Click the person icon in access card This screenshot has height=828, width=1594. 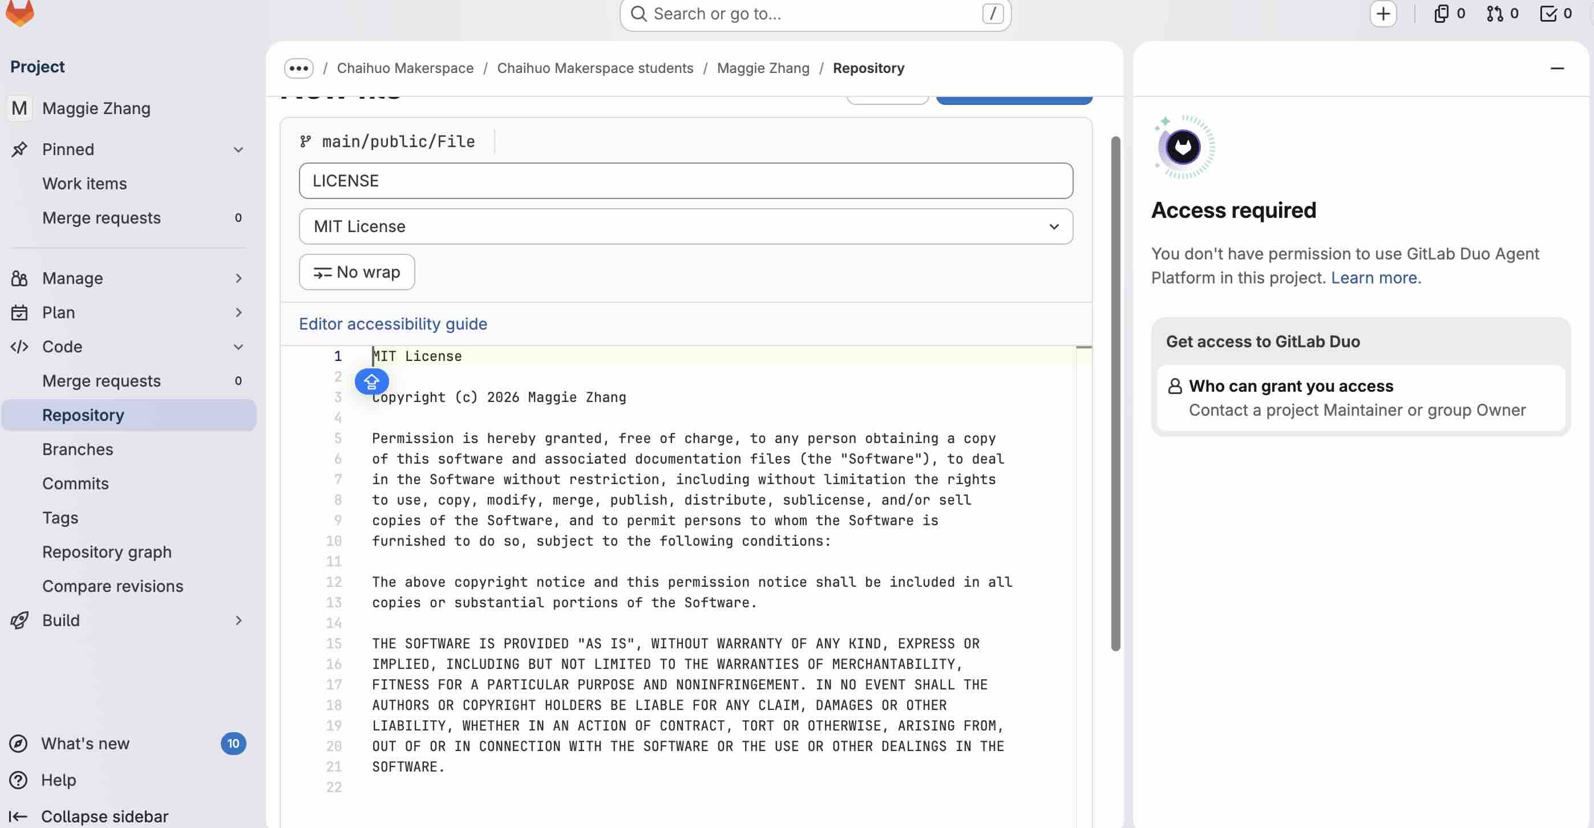click(x=1175, y=387)
